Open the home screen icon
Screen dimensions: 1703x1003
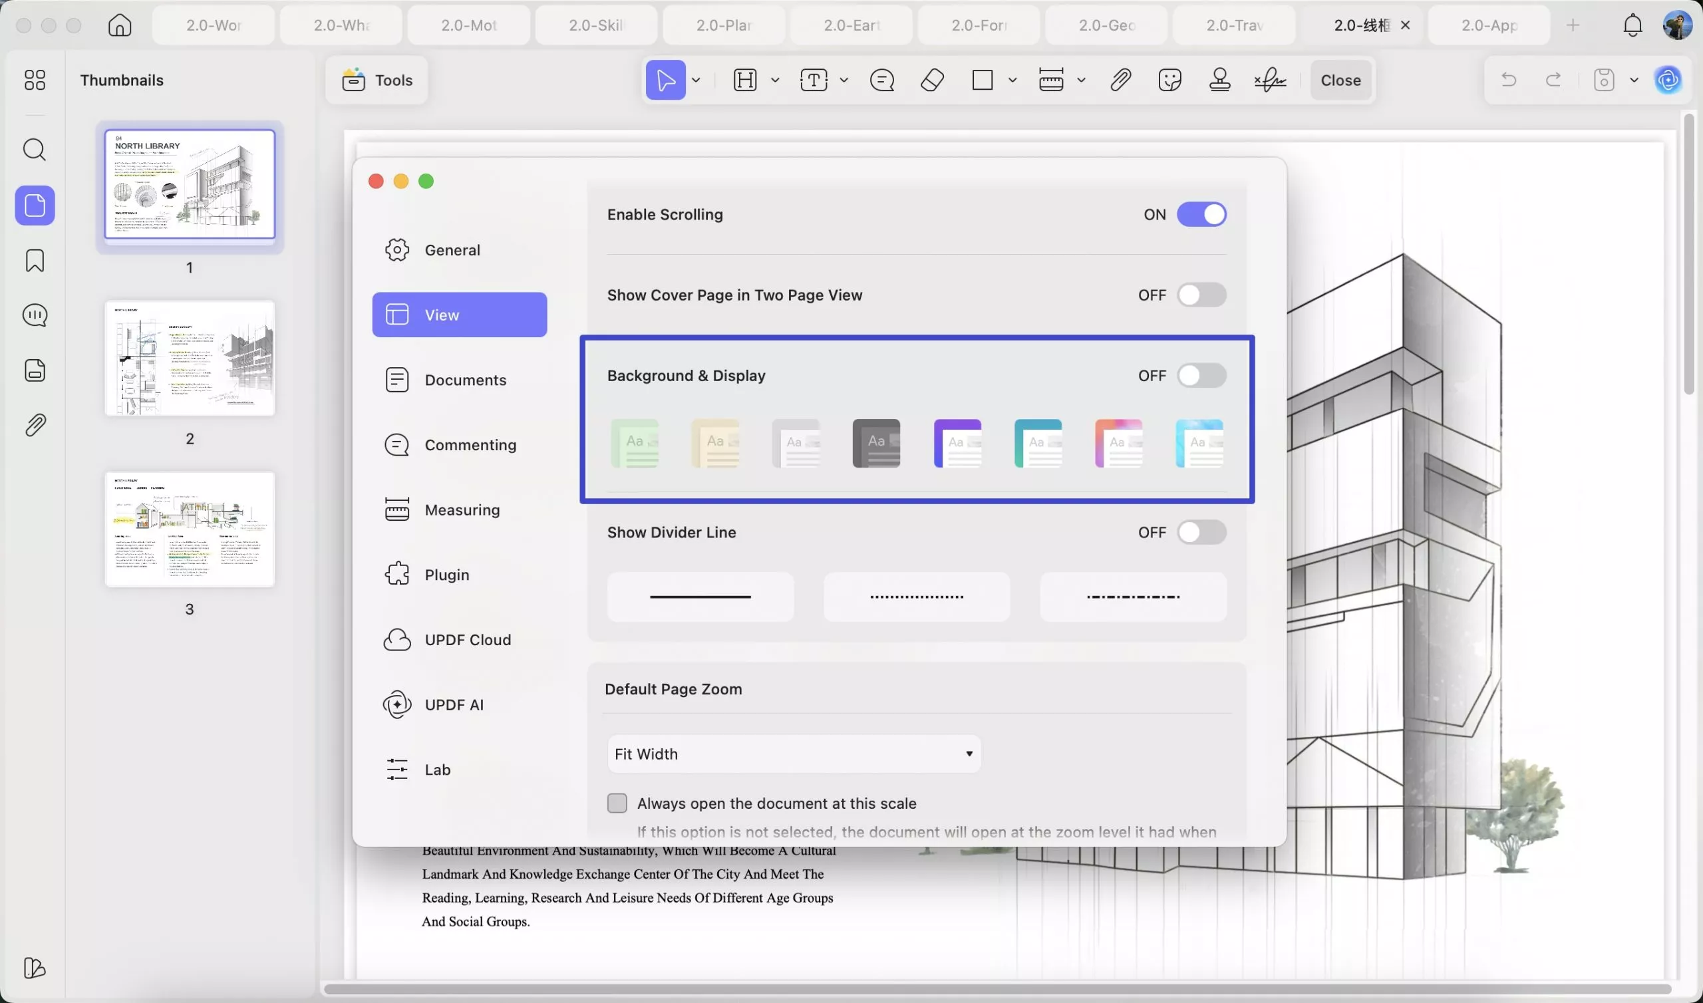tap(120, 25)
